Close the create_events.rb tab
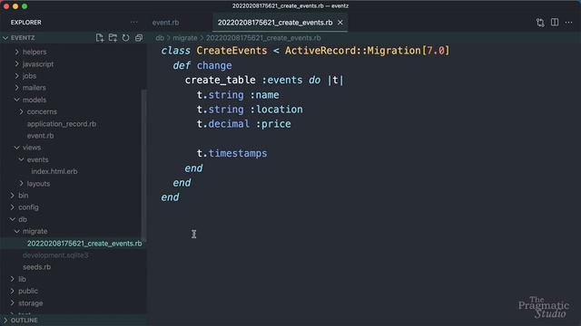 click(x=340, y=23)
